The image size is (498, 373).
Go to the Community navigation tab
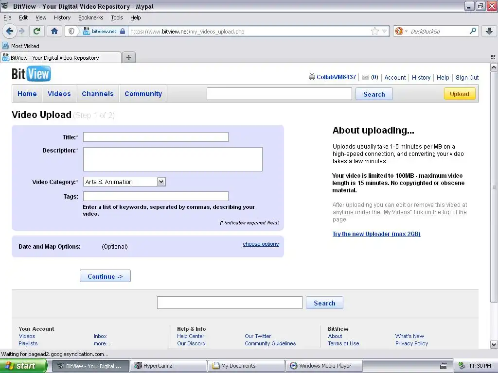pos(143,94)
